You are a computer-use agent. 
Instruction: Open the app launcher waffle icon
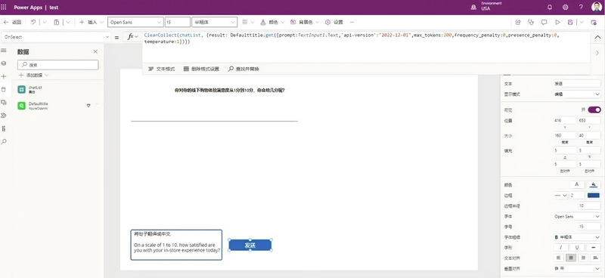4,8
